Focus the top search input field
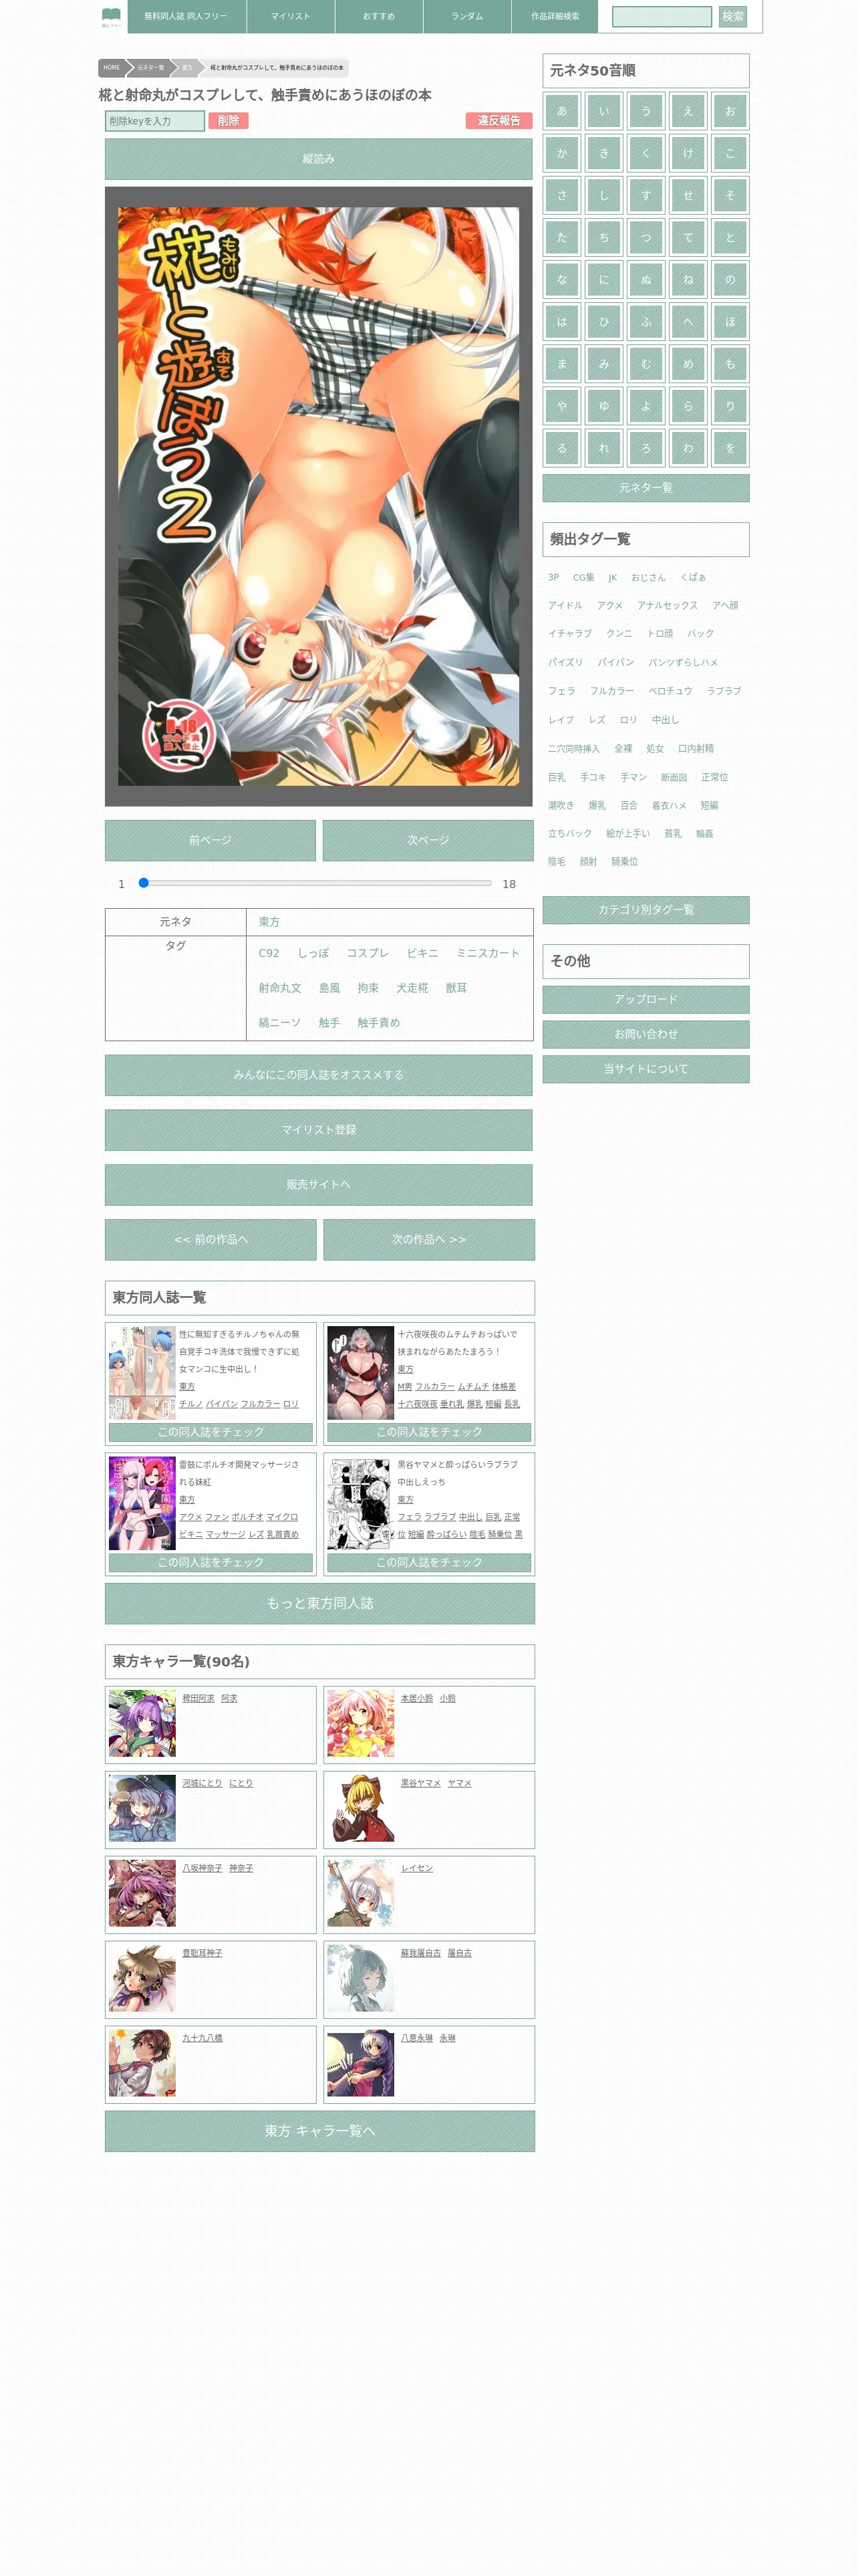Viewport: 858px width, 2576px height. 662,17
